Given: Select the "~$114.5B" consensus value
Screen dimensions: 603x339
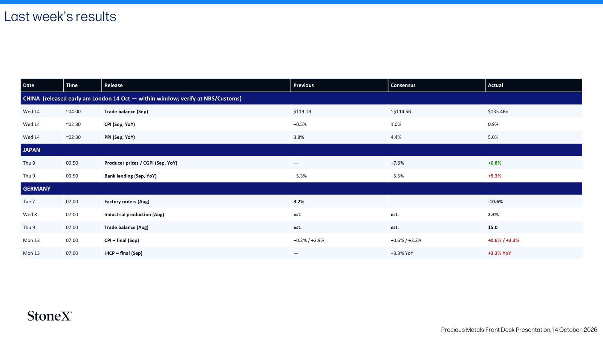Looking at the screenshot, I should click(401, 111).
